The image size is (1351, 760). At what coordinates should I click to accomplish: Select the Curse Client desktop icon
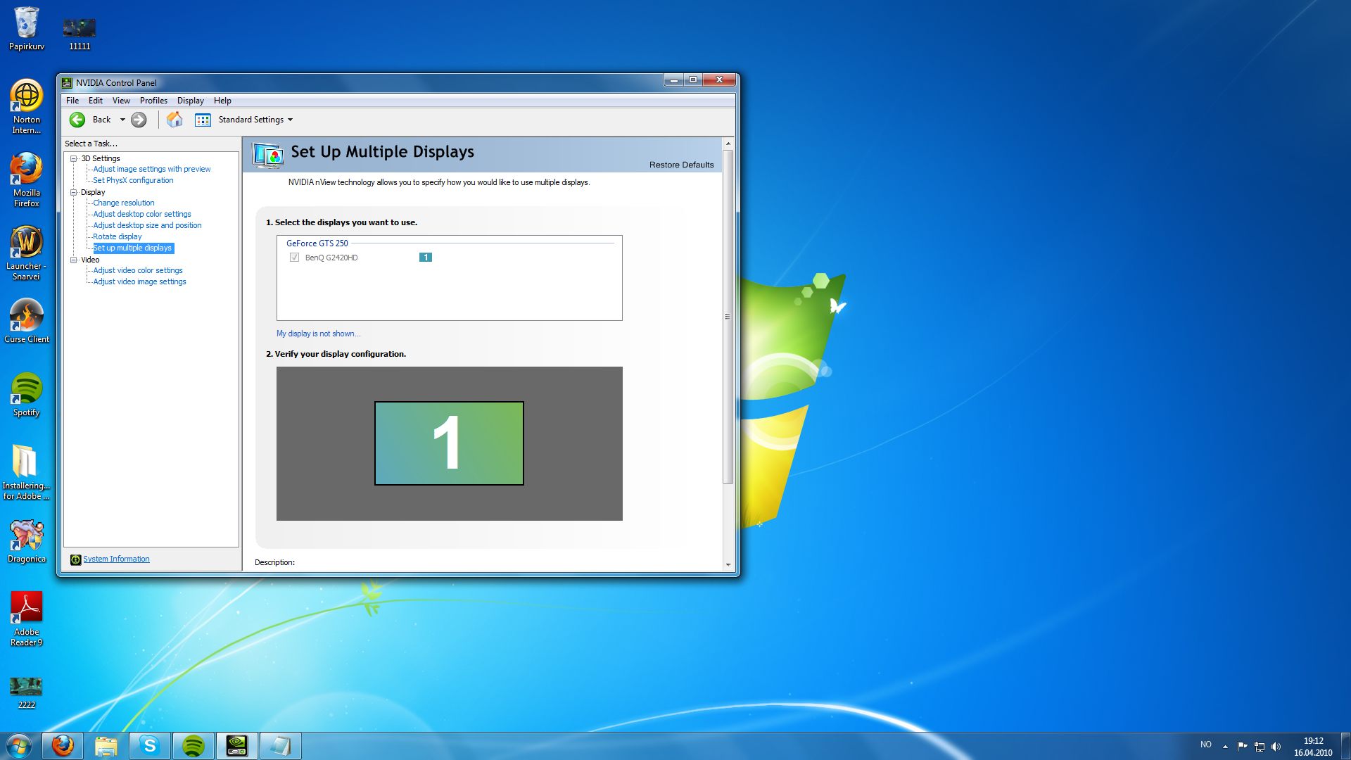(27, 321)
